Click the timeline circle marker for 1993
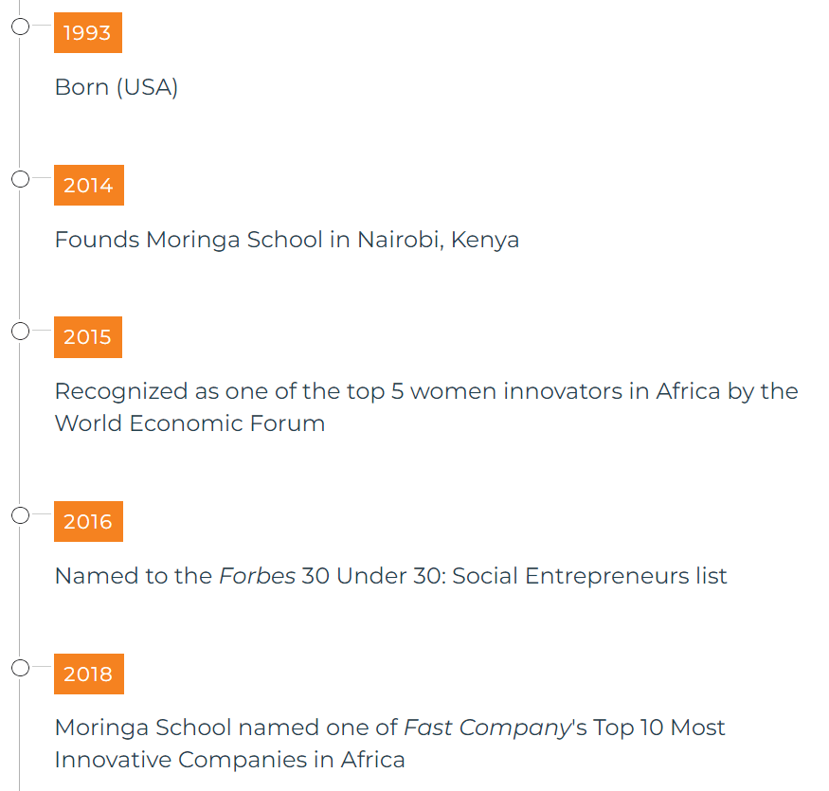Screen dimensions: 829x791 click(x=20, y=27)
